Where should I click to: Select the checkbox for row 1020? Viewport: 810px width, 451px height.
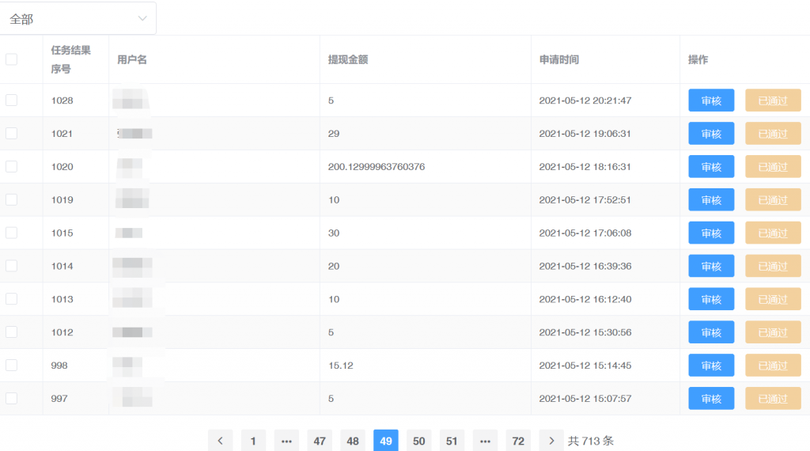tap(11, 167)
